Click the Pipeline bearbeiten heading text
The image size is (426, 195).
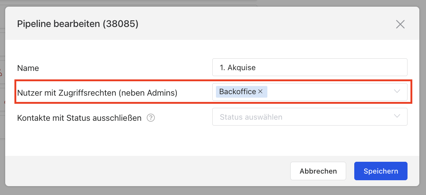[x=58, y=24]
